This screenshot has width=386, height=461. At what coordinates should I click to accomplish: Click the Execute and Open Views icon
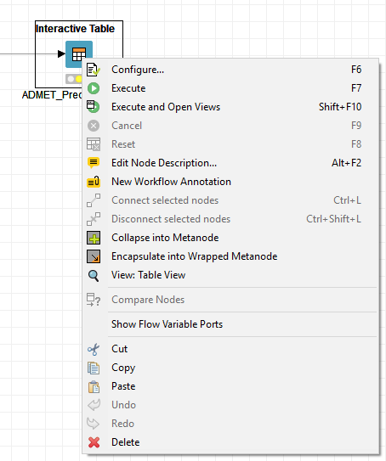pyautogui.click(x=94, y=107)
